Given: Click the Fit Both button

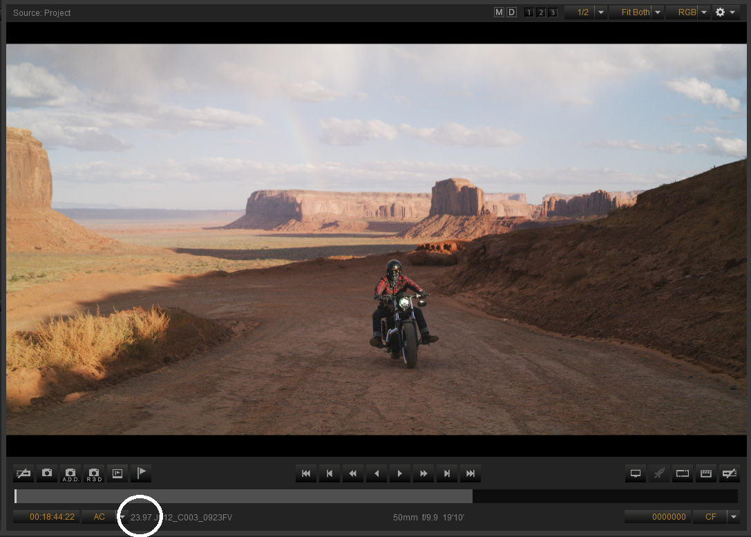Looking at the screenshot, I should tap(631, 12).
